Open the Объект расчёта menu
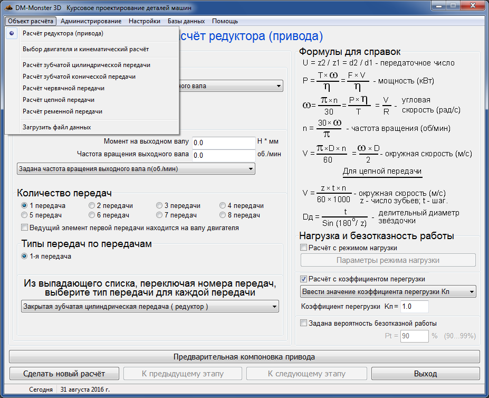This screenshot has height=398, width=489. point(31,21)
